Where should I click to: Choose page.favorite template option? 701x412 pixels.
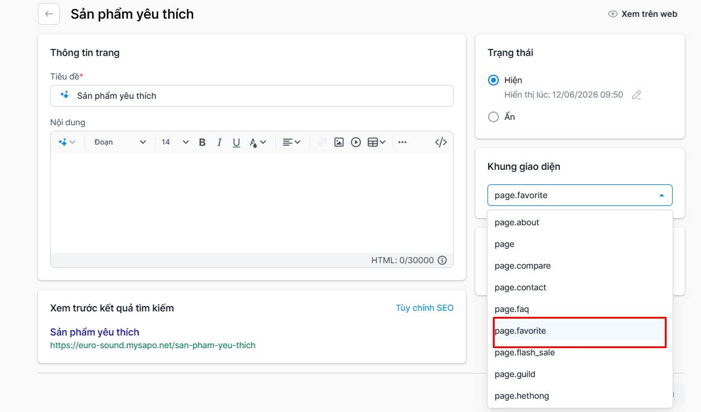coord(580,331)
